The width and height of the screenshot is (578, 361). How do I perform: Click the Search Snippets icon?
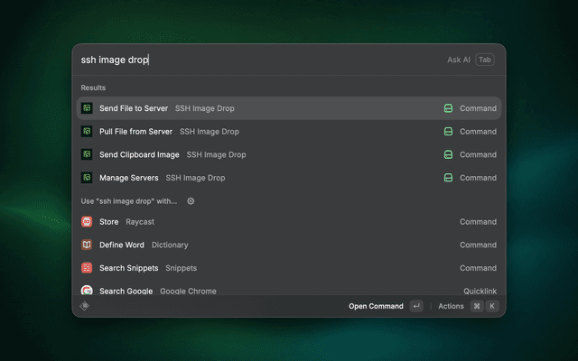click(87, 268)
